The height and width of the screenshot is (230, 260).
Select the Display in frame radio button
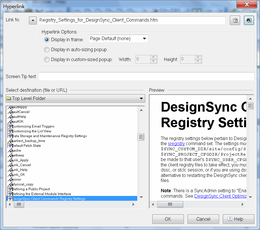(47, 39)
